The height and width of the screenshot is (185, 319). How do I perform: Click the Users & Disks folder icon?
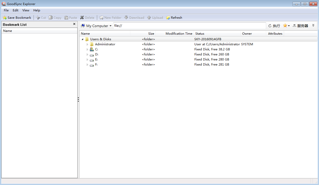click(x=87, y=39)
